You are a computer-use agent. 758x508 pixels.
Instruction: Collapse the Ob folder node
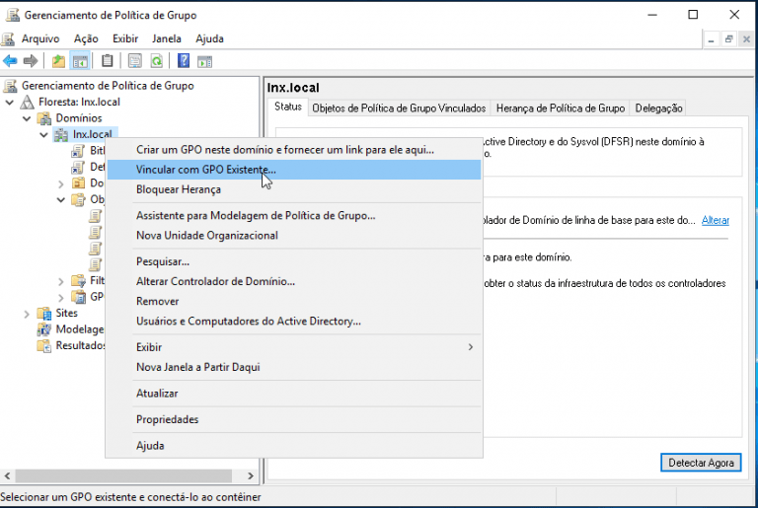click(x=61, y=199)
